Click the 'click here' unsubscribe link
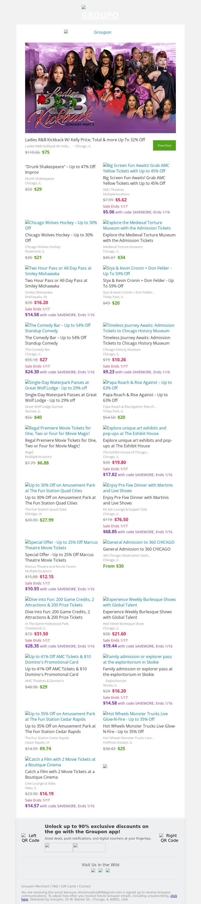The height and width of the screenshot is (904, 201). 173,896
